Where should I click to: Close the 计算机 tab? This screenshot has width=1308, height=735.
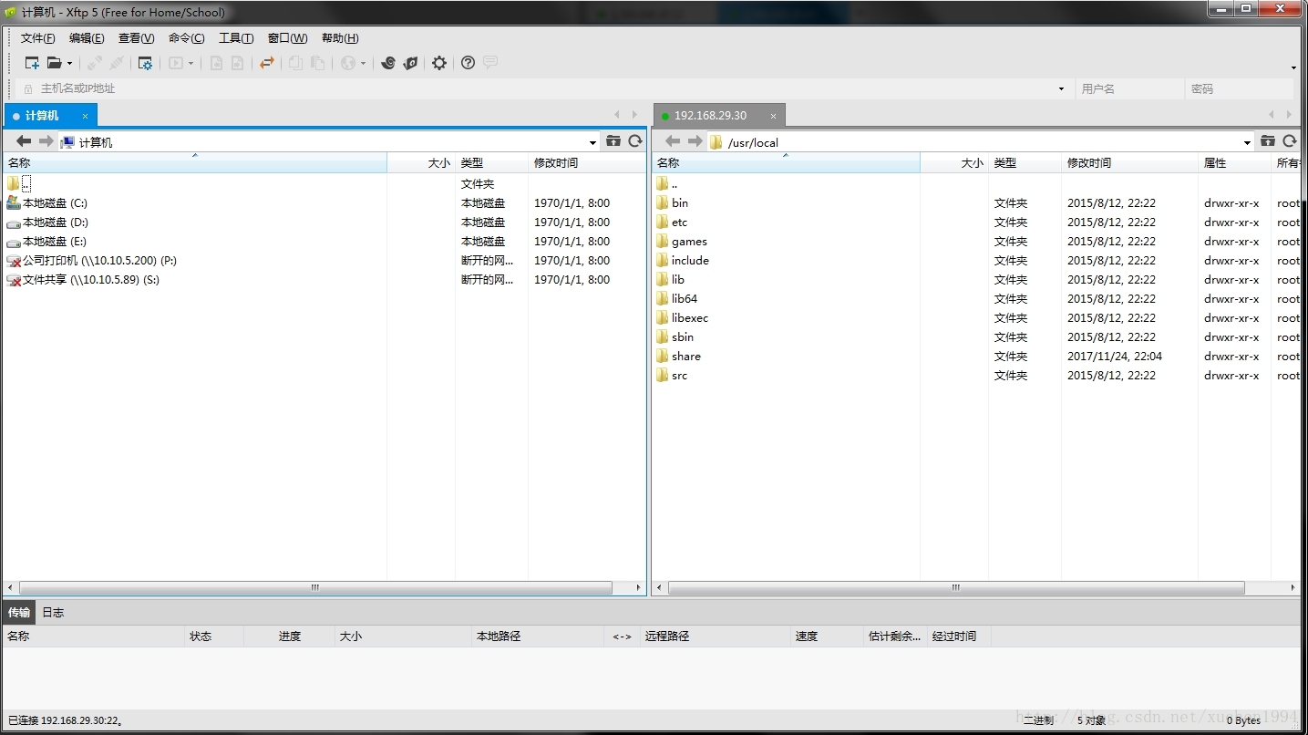click(x=85, y=116)
